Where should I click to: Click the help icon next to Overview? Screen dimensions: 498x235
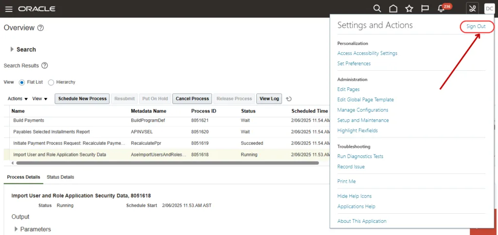coord(41,28)
